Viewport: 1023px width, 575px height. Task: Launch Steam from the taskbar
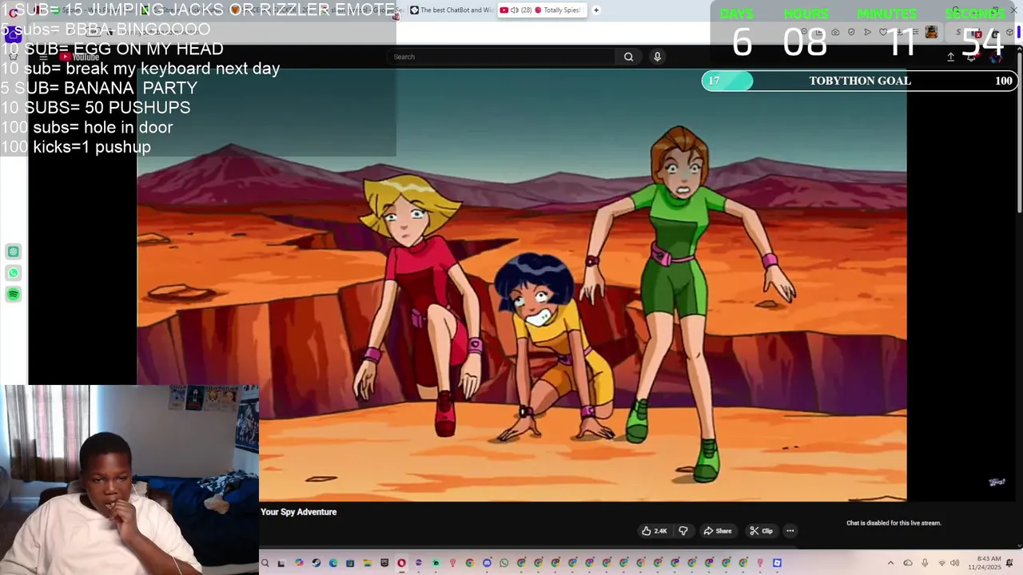tap(316, 563)
